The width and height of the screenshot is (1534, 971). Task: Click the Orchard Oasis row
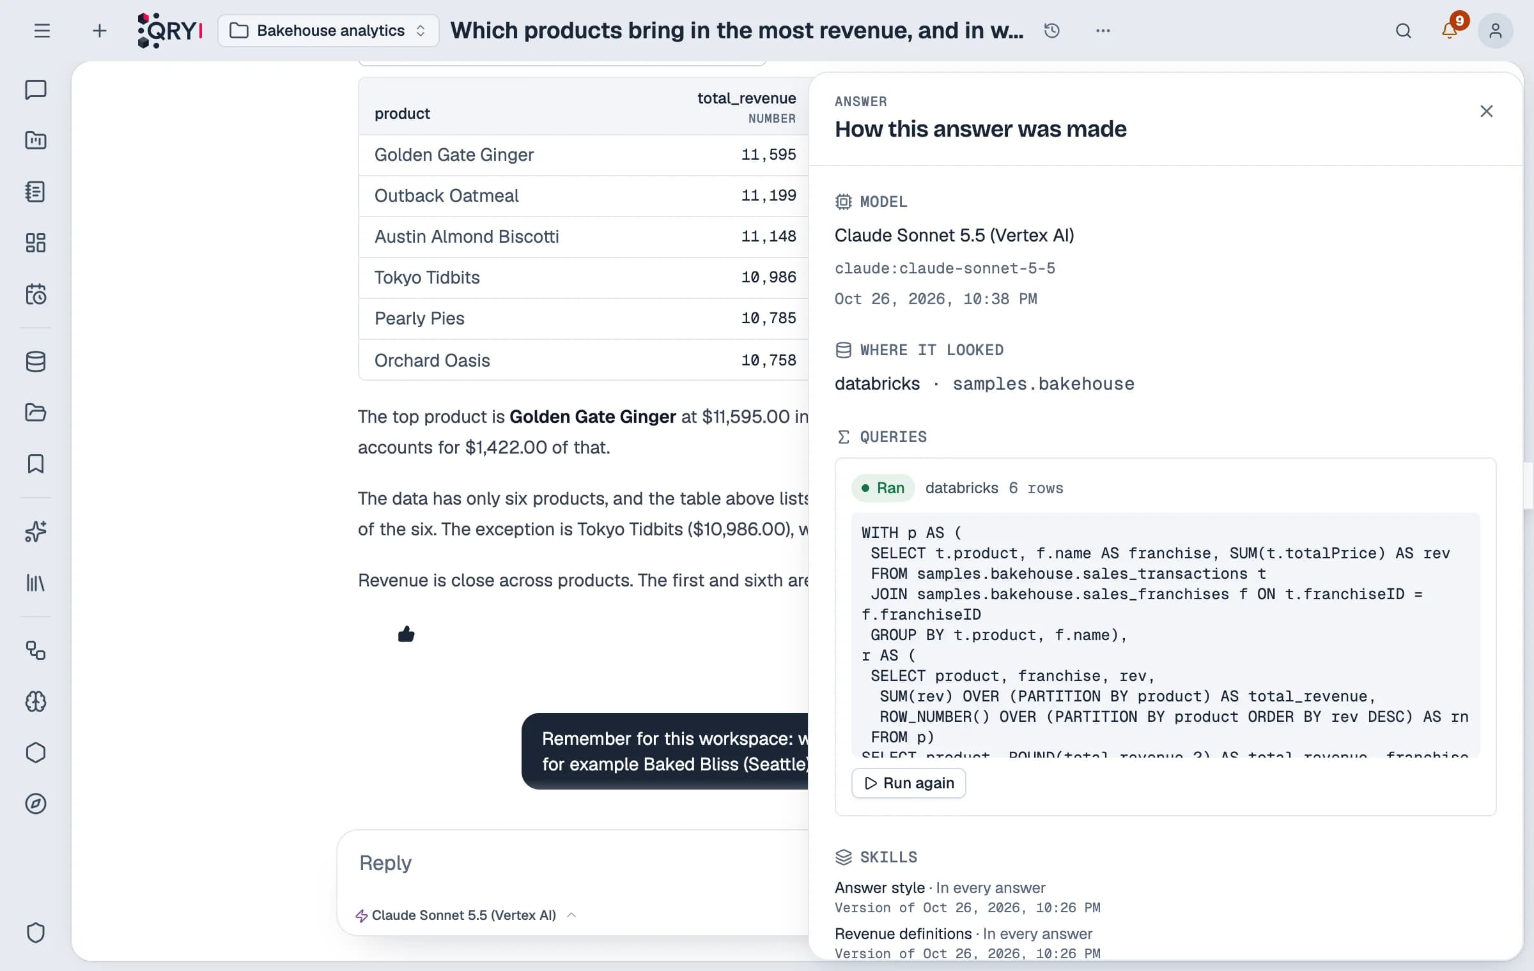[x=584, y=360]
